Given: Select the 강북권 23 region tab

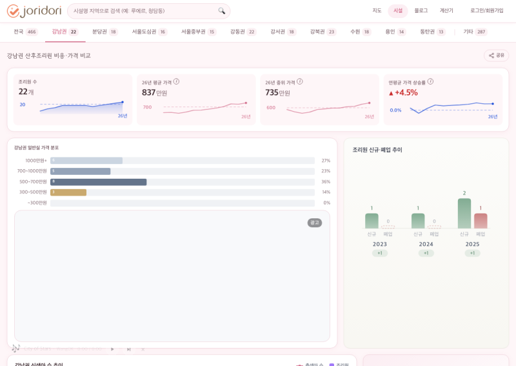Looking at the screenshot, I should pos(323,32).
